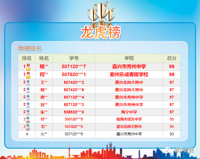Image resolution: width=200 pixels, height=159 pixels.
Task: Select student ID 507120***0
Action: click(x=74, y=134)
